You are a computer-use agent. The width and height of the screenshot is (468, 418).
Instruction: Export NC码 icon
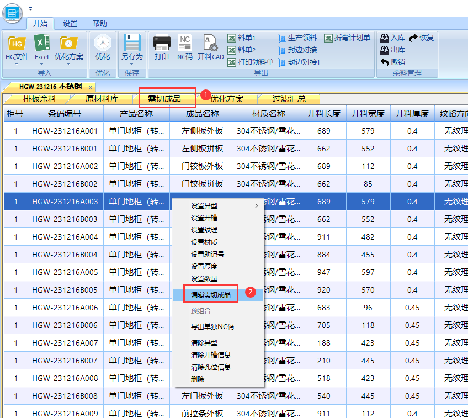(185, 43)
